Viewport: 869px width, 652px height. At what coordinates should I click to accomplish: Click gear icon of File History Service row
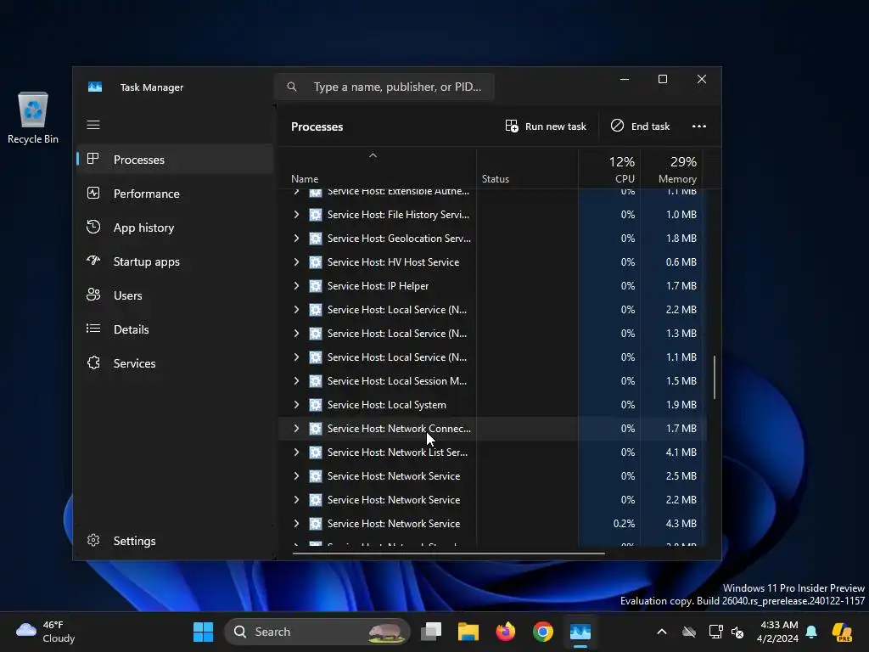click(316, 215)
